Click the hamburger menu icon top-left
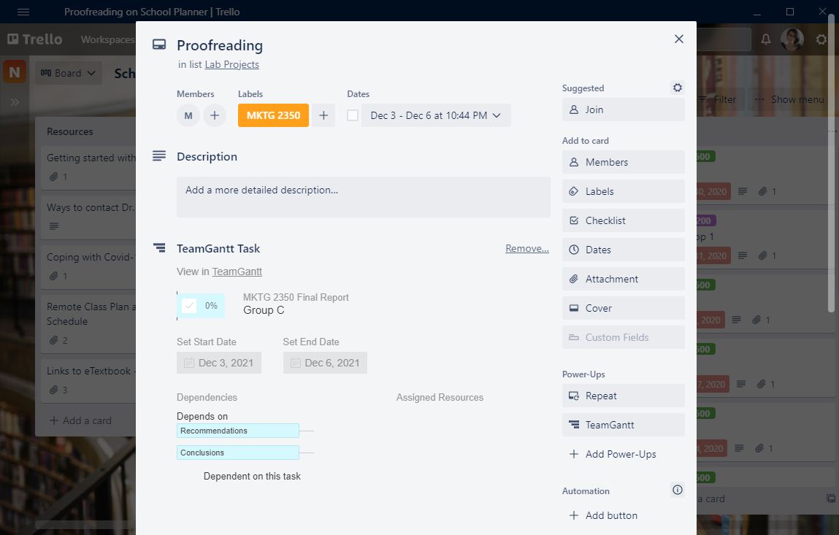839x535 pixels. [x=24, y=11]
